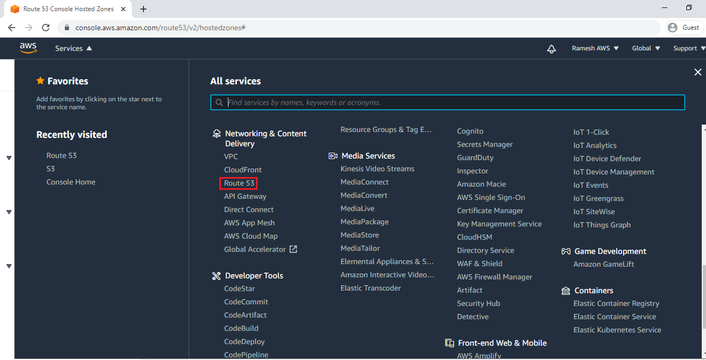Open the Guest profile button
Image resolution: width=706 pixels, height=360 pixels.
[x=685, y=28]
